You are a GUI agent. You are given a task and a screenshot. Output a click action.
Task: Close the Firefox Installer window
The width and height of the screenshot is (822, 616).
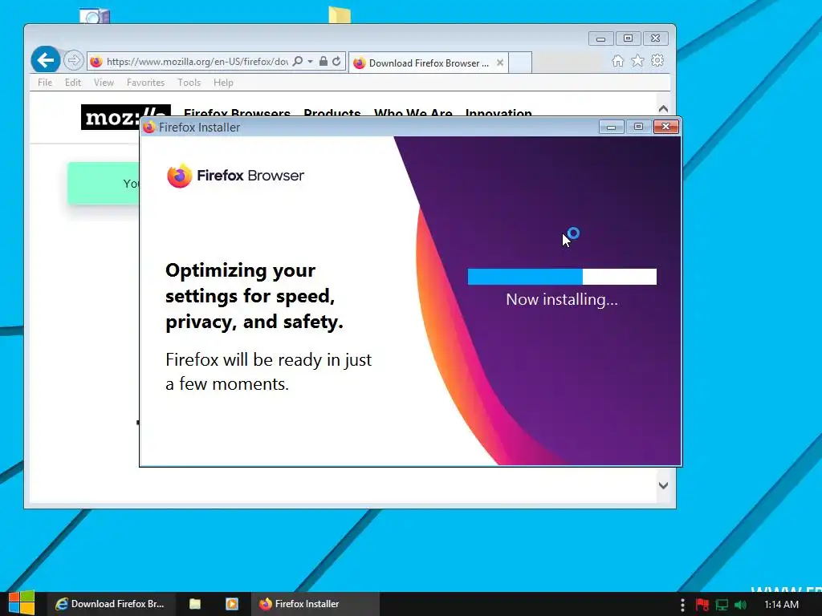[665, 127]
